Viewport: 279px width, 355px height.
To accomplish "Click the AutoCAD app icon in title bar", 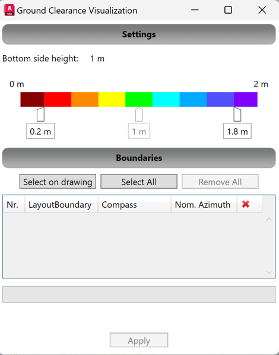I will (9, 10).
